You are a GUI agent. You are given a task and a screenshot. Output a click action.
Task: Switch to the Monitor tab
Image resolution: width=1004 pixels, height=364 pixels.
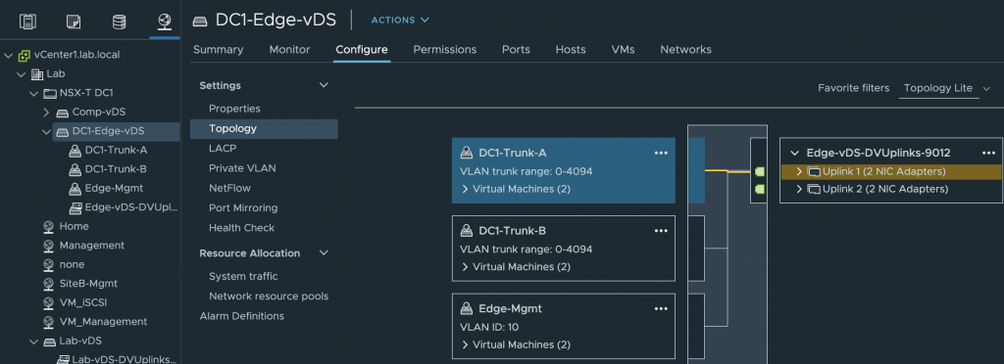point(289,49)
